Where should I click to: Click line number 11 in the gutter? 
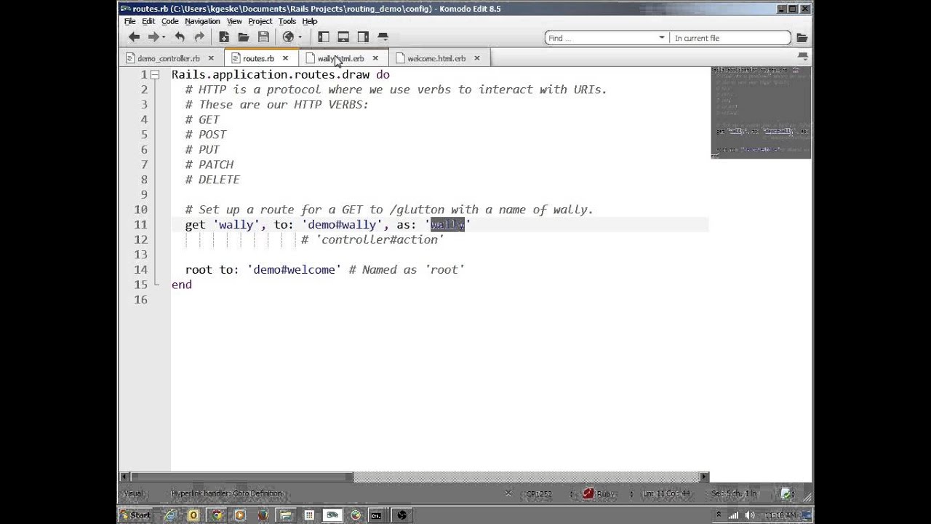coord(140,224)
